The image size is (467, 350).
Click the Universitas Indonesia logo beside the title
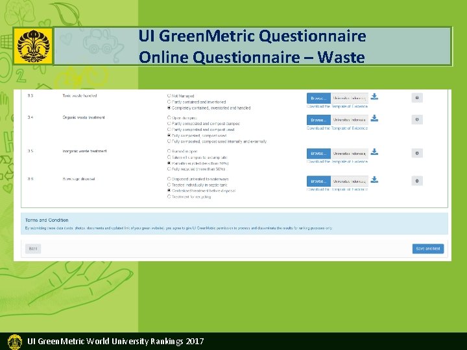tap(33, 46)
